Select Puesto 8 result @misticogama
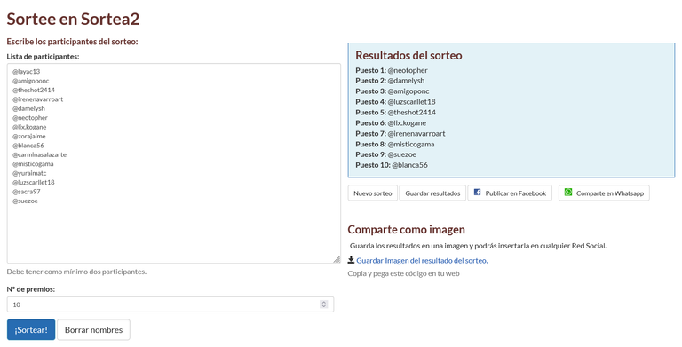The height and width of the screenshot is (347, 682). coord(411,144)
